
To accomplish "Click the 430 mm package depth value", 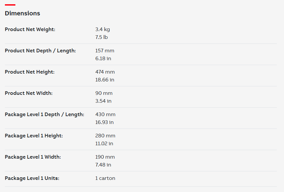I will pos(105,114).
